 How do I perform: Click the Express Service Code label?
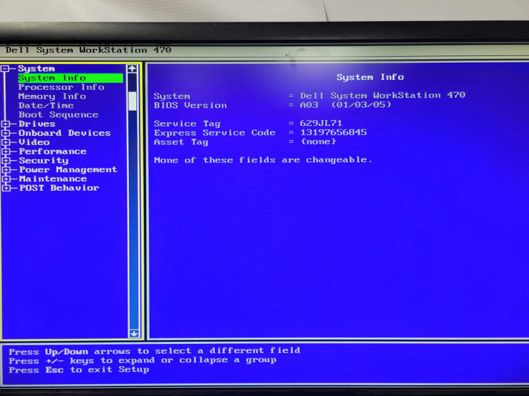(214, 133)
